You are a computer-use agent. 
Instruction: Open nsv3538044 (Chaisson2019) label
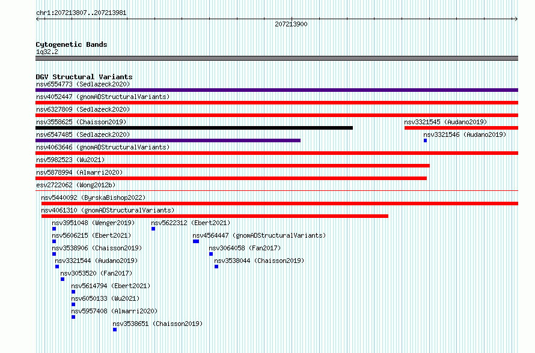click(259, 261)
